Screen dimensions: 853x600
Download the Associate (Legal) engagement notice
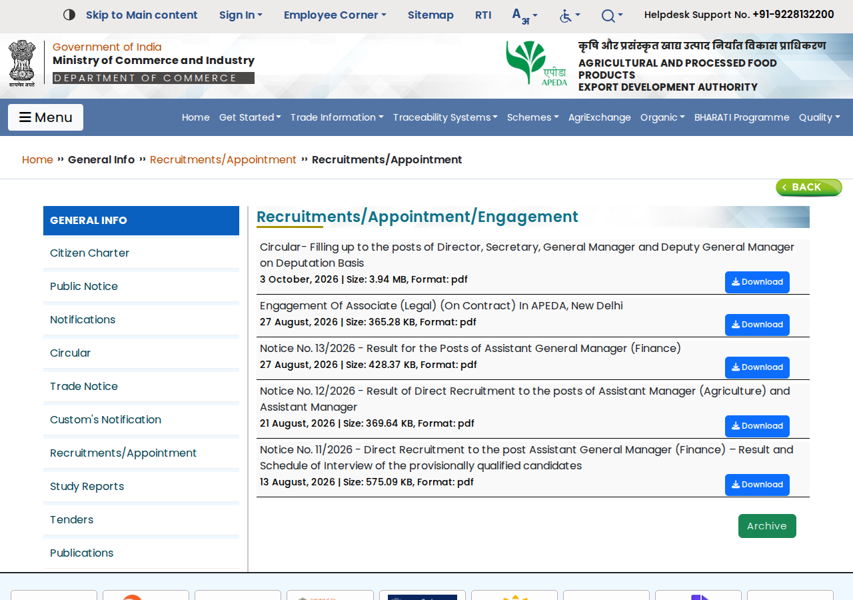(757, 325)
